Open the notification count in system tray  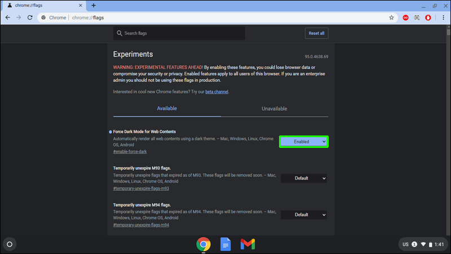coord(414,244)
